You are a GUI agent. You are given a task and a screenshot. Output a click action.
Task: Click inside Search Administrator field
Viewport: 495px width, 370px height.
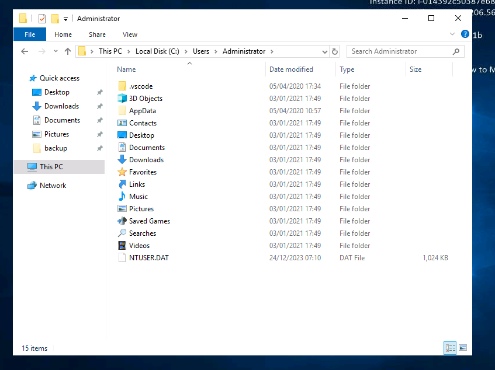(400, 51)
